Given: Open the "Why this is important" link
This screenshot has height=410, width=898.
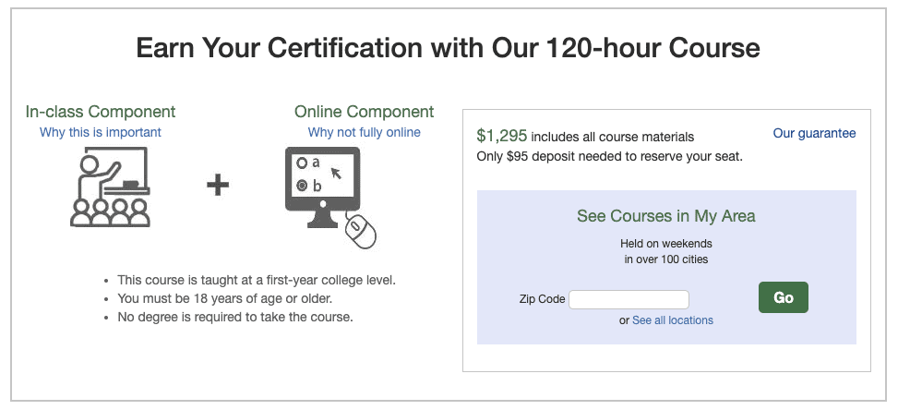Looking at the screenshot, I should click(101, 132).
